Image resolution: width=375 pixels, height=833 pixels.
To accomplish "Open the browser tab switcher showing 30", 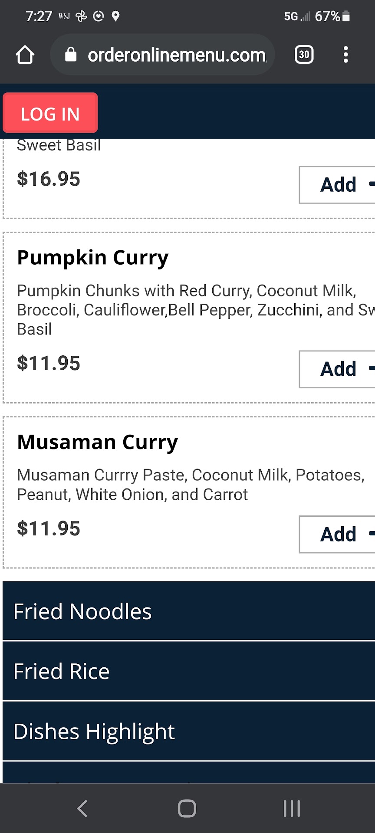I will [x=304, y=55].
